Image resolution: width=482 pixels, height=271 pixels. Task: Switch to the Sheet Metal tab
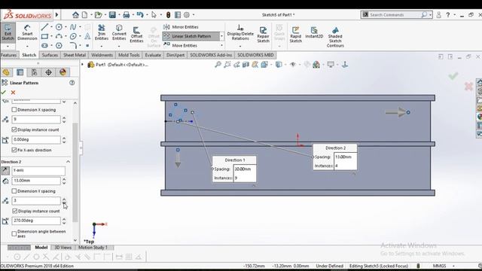tap(75, 55)
